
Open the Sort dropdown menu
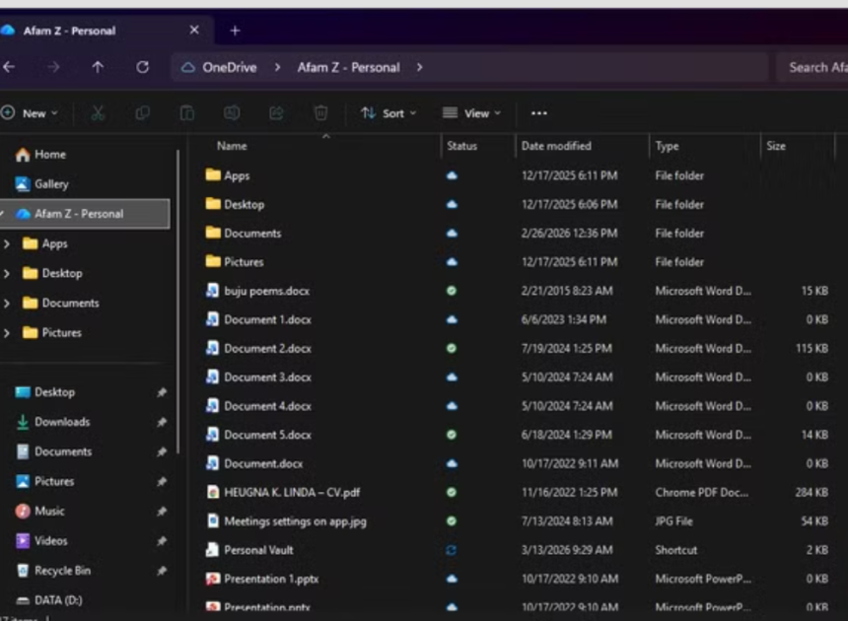[389, 113]
